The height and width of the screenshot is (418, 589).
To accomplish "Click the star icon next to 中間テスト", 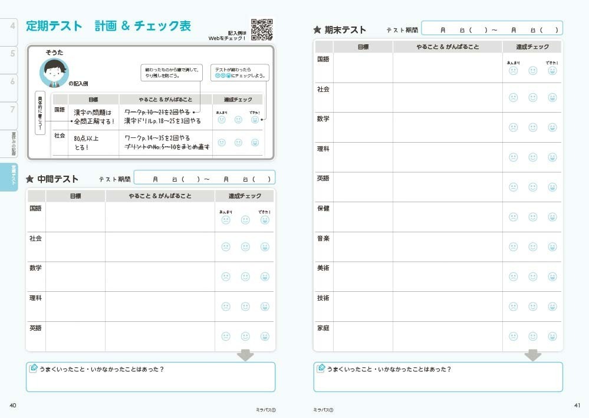I will tap(30, 179).
